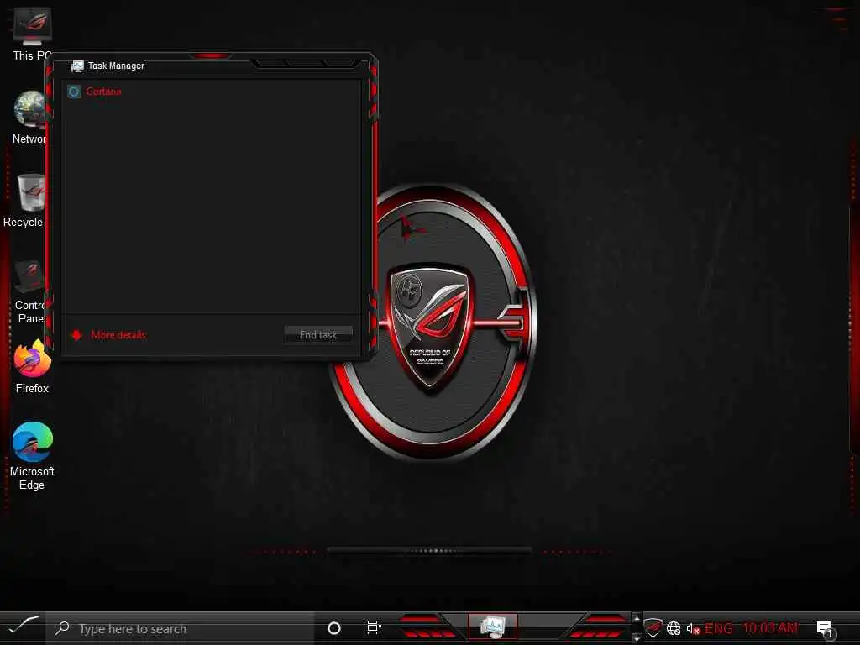
Task: Expand More details in Task Manager
Action: (110, 334)
